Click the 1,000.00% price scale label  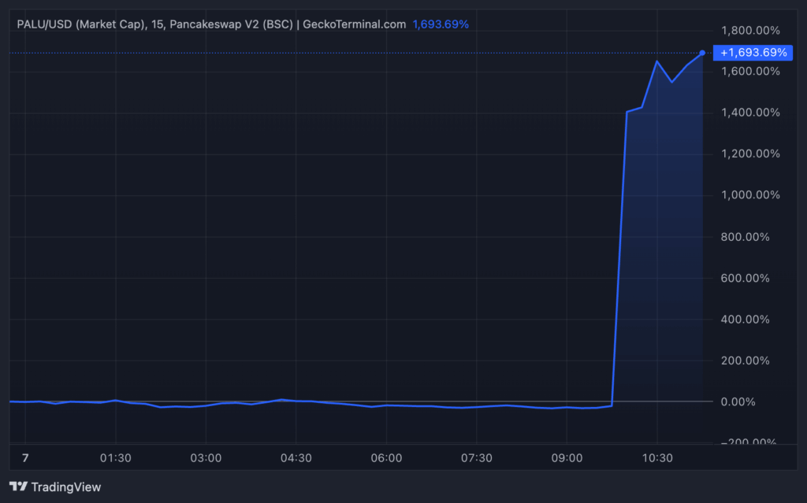(751, 195)
